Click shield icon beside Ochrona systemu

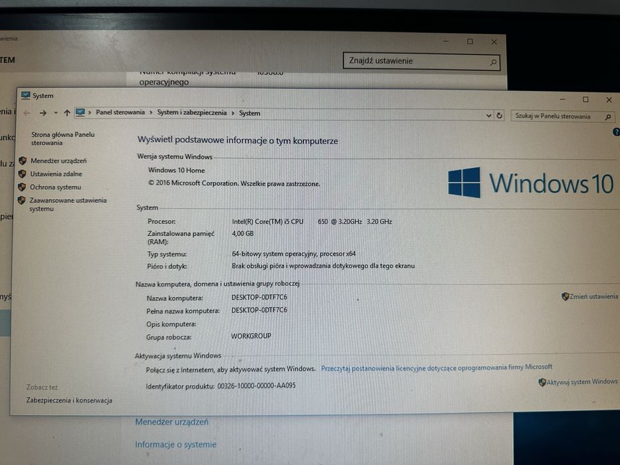[22, 187]
